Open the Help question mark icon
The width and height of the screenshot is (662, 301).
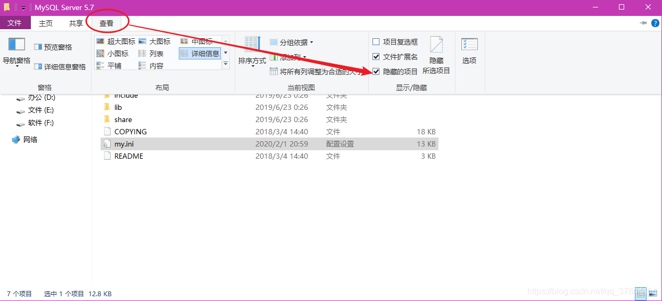[x=655, y=23]
